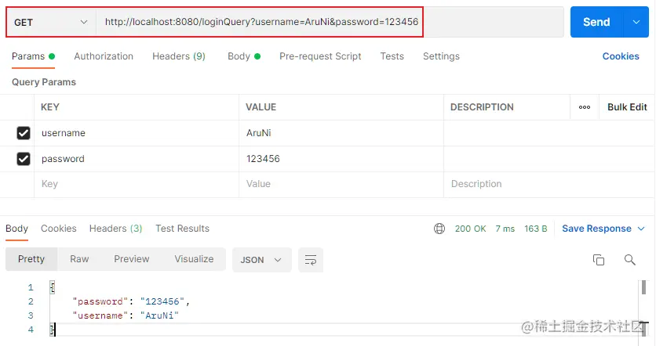Open the response Body tab
This screenshot has width=656, height=346.
pos(16,229)
